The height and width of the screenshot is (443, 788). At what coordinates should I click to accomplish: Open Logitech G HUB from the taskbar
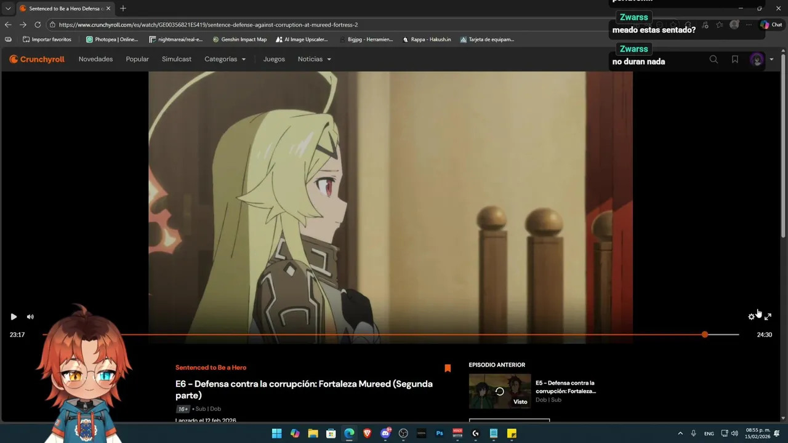click(x=475, y=433)
